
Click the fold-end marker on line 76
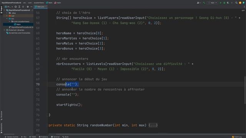coord(47,115)
